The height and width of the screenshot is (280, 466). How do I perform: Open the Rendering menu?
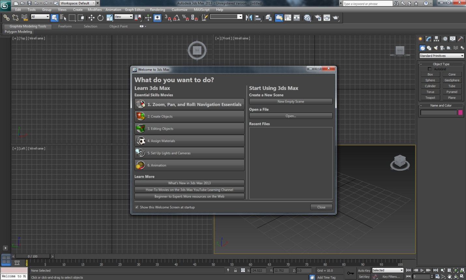[x=157, y=10]
